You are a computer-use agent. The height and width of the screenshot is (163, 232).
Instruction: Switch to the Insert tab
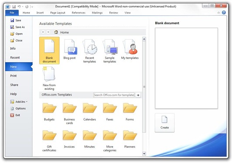point(40,13)
